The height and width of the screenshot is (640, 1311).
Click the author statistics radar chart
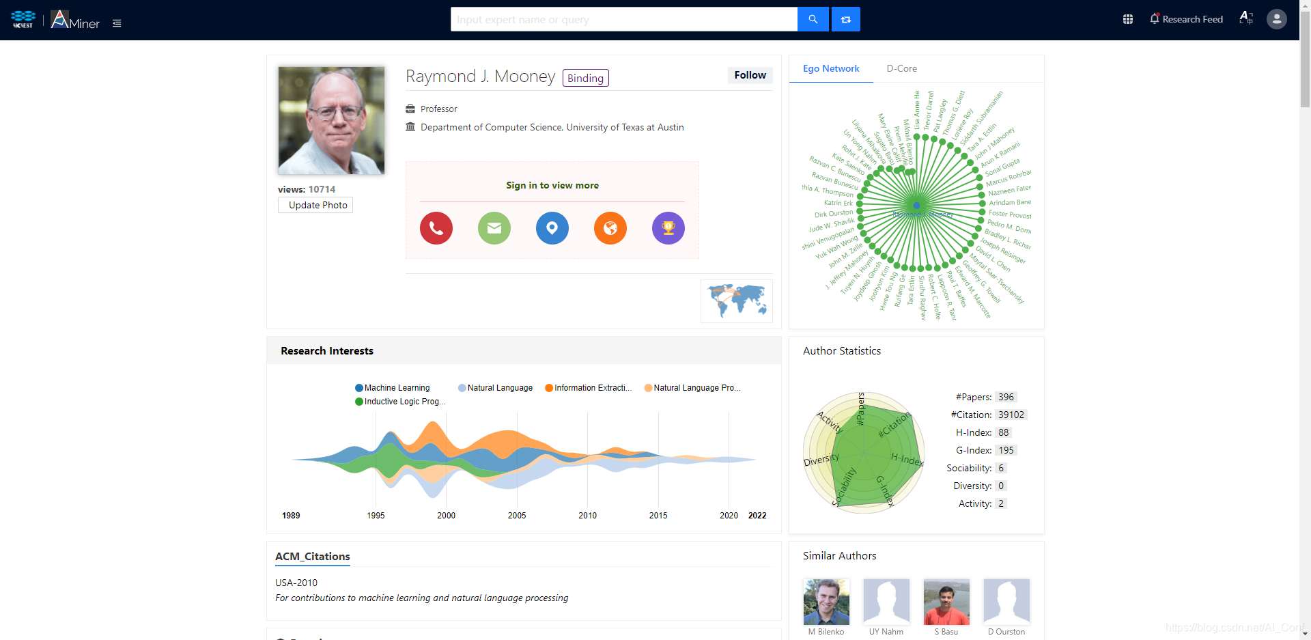[x=864, y=452]
